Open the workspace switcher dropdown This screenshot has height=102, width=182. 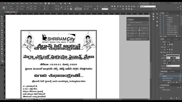[x=154, y=3]
